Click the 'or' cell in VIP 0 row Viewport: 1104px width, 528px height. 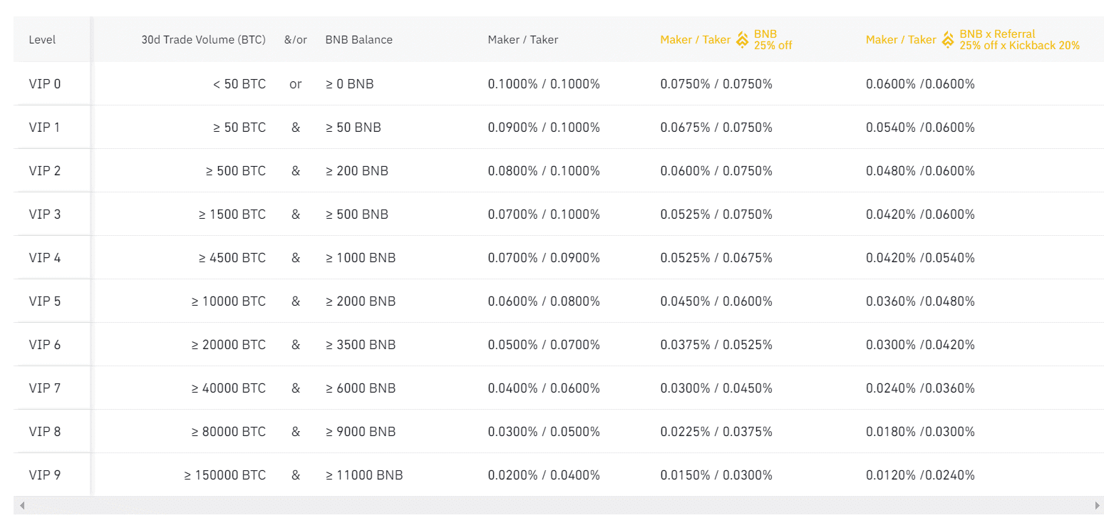(x=296, y=84)
